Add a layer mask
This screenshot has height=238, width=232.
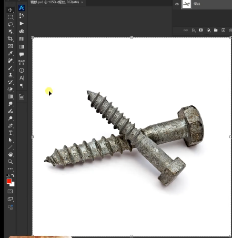tap(201, 30)
